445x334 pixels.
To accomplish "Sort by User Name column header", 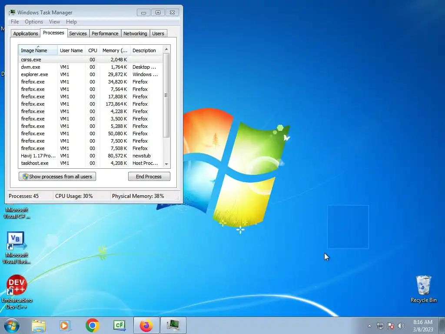I will 71,50.
